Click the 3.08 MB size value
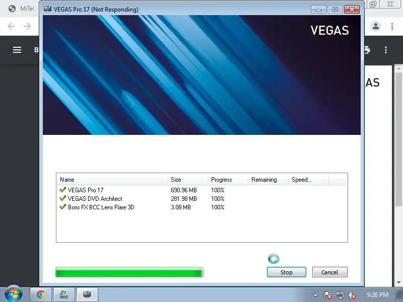The width and height of the screenshot is (403, 302). (181, 207)
